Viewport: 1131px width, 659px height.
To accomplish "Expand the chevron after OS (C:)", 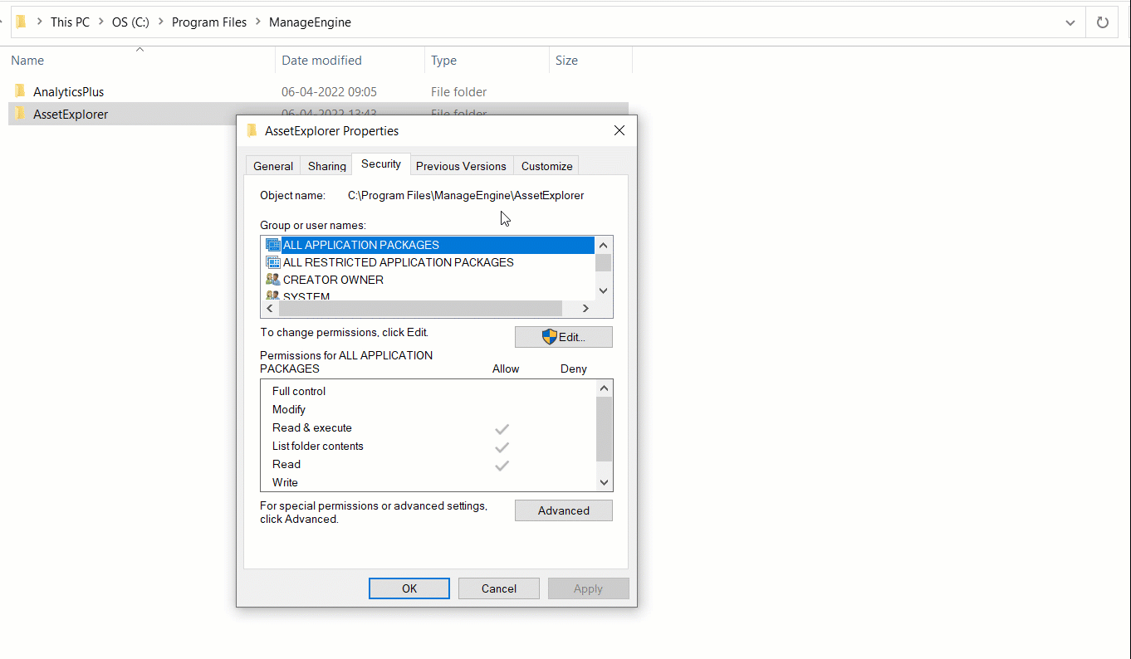I will point(160,22).
